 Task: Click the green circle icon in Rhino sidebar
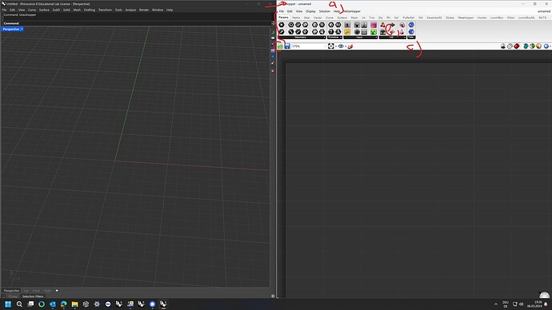point(273,32)
